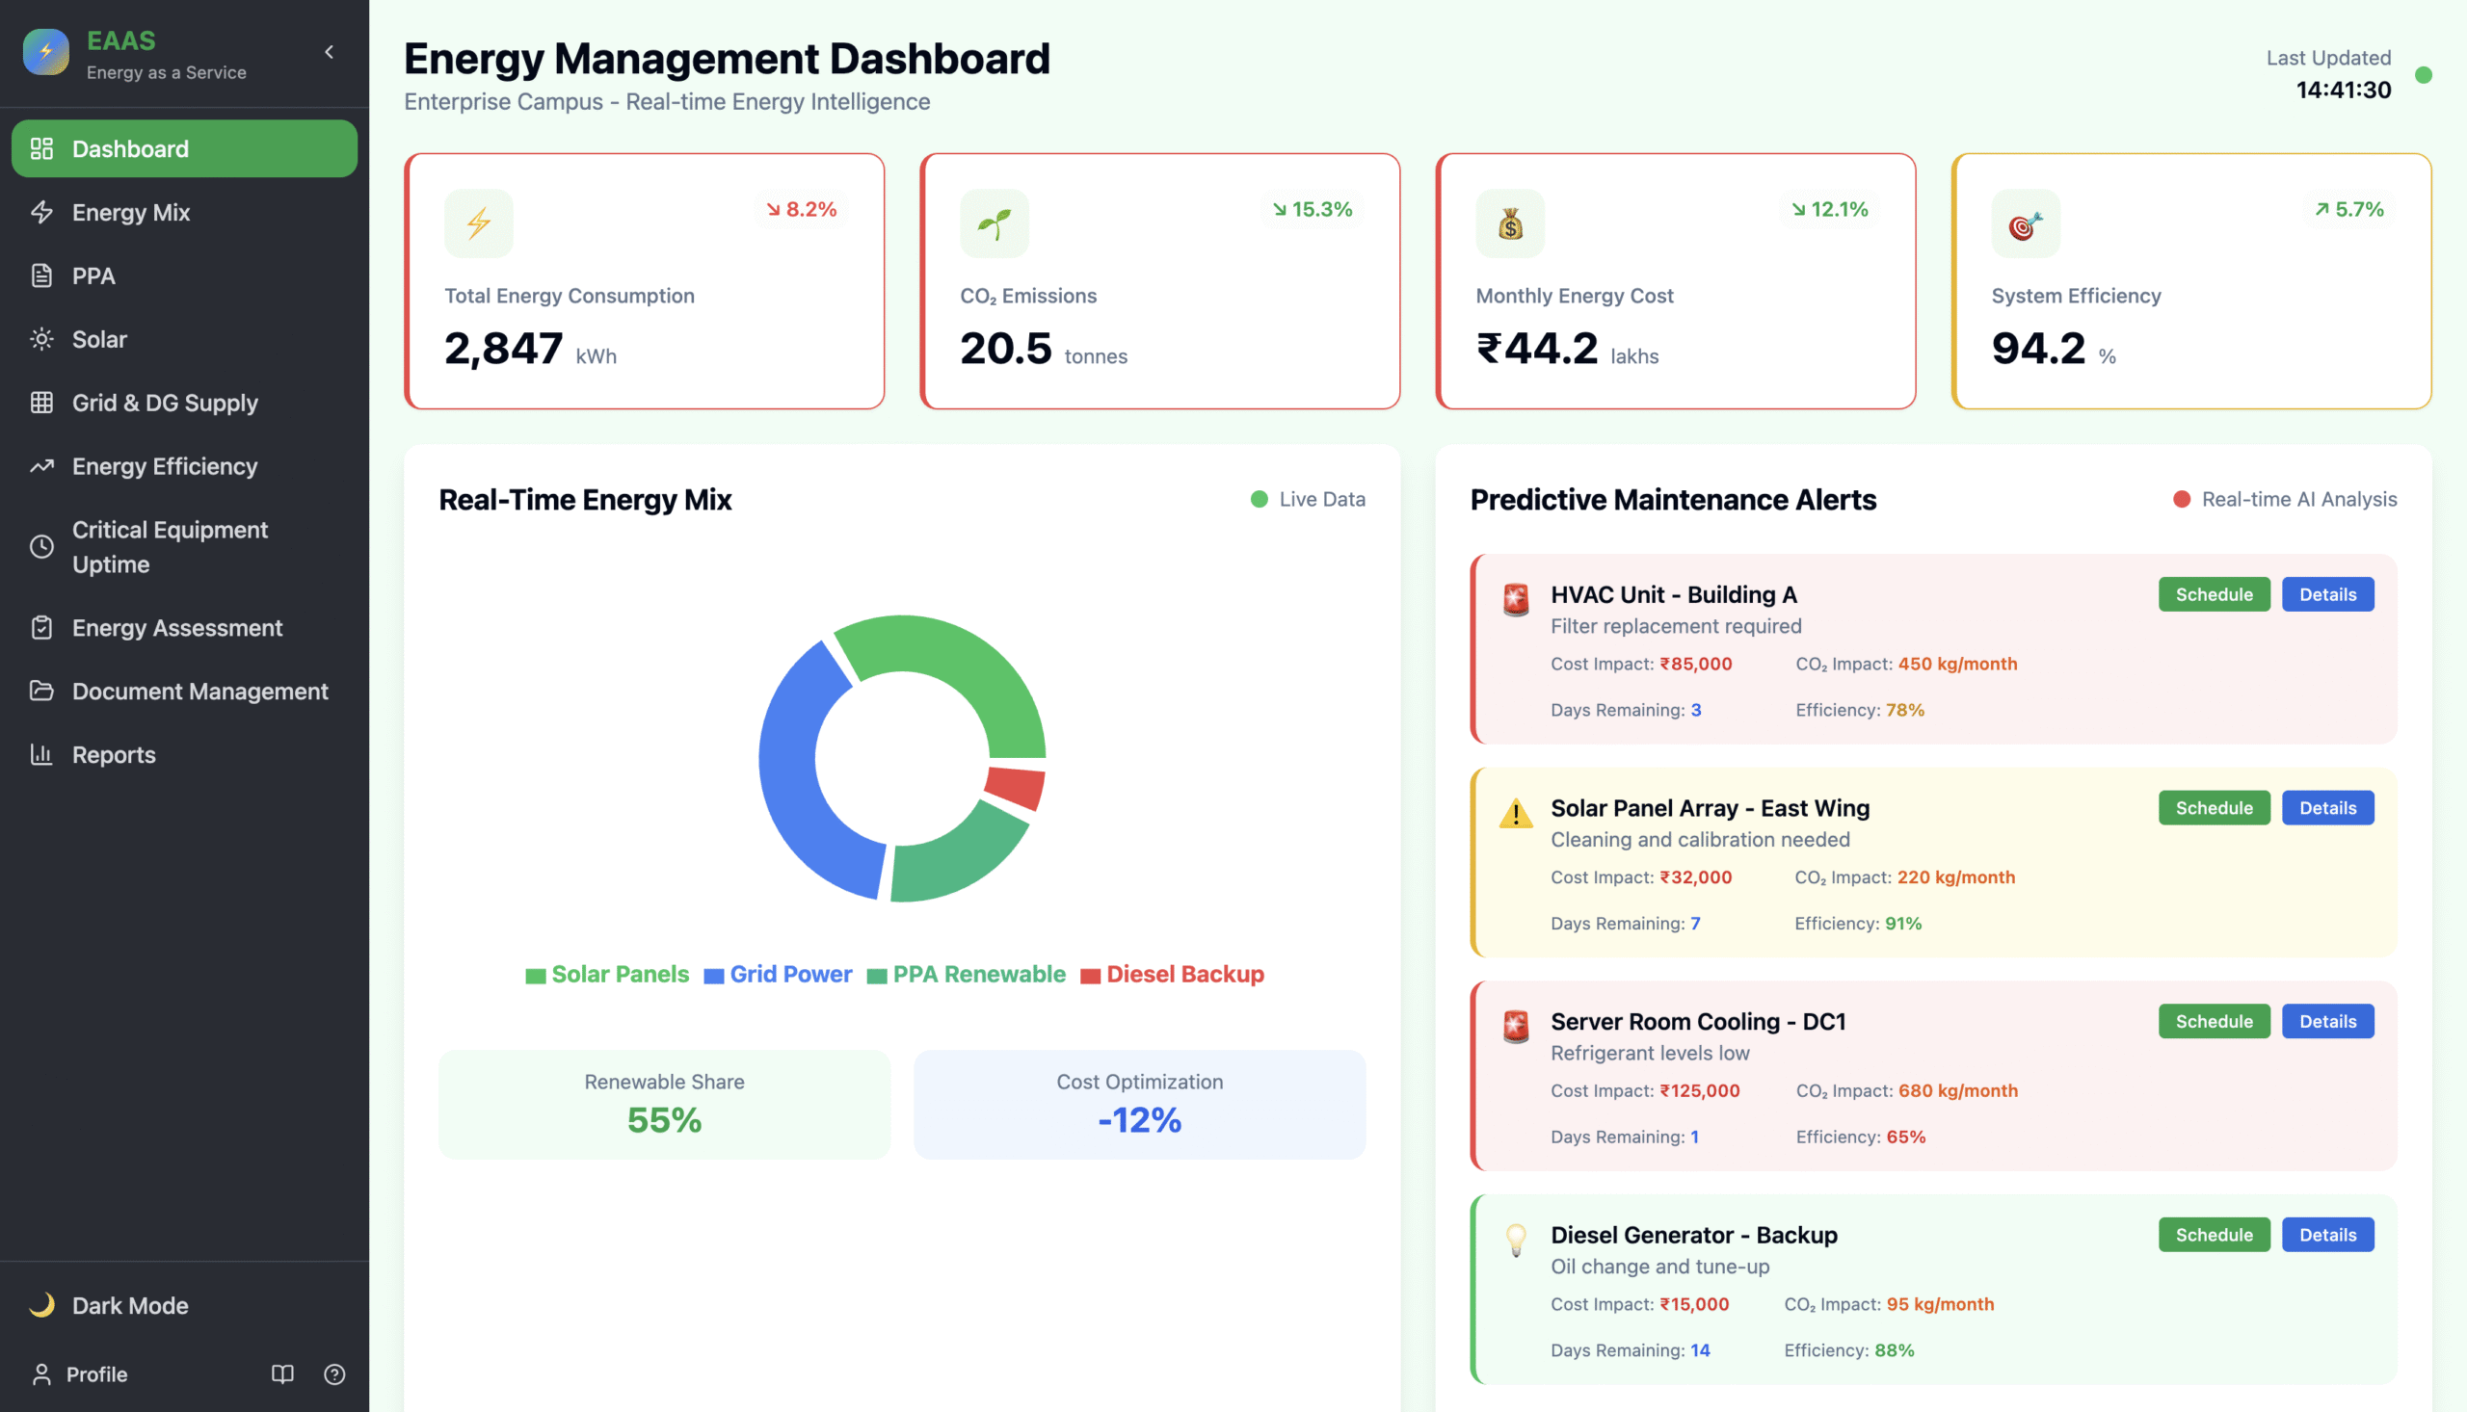The height and width of the screenshot is (1412, 2467).
Task: Click the book documentation icon
Action: pyautogui.click(x=282, y=1374)
